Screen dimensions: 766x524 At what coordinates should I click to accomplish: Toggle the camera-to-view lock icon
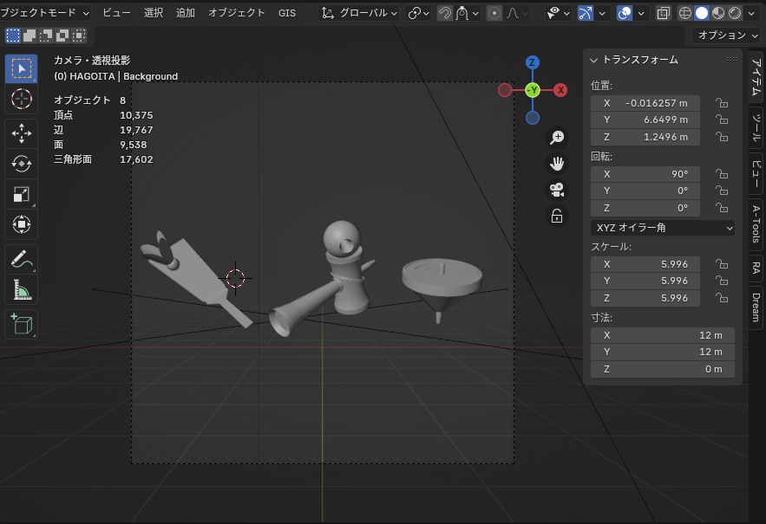tap(557, 216)
